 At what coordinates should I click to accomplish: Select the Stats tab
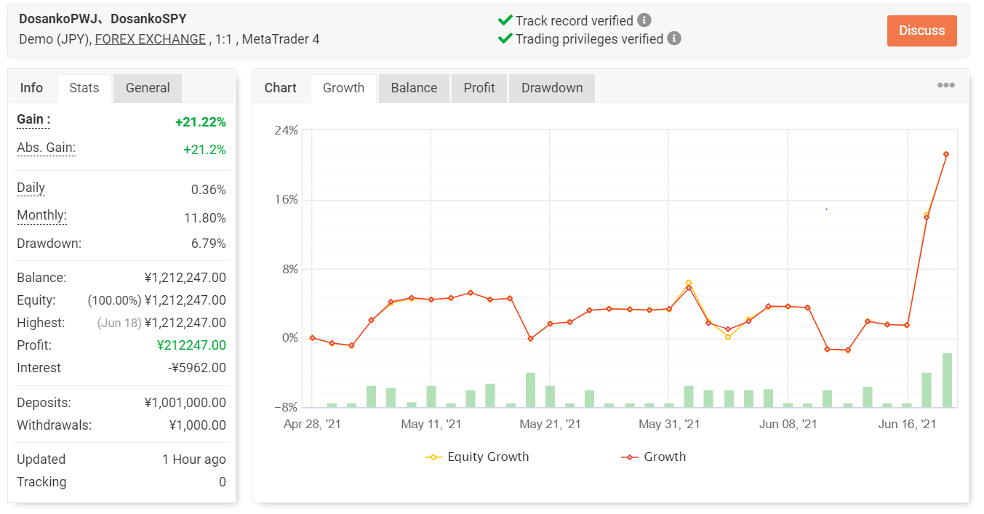point(84,88)
